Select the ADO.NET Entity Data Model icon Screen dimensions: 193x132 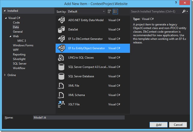pyautogui.click(x=61, y=20)
